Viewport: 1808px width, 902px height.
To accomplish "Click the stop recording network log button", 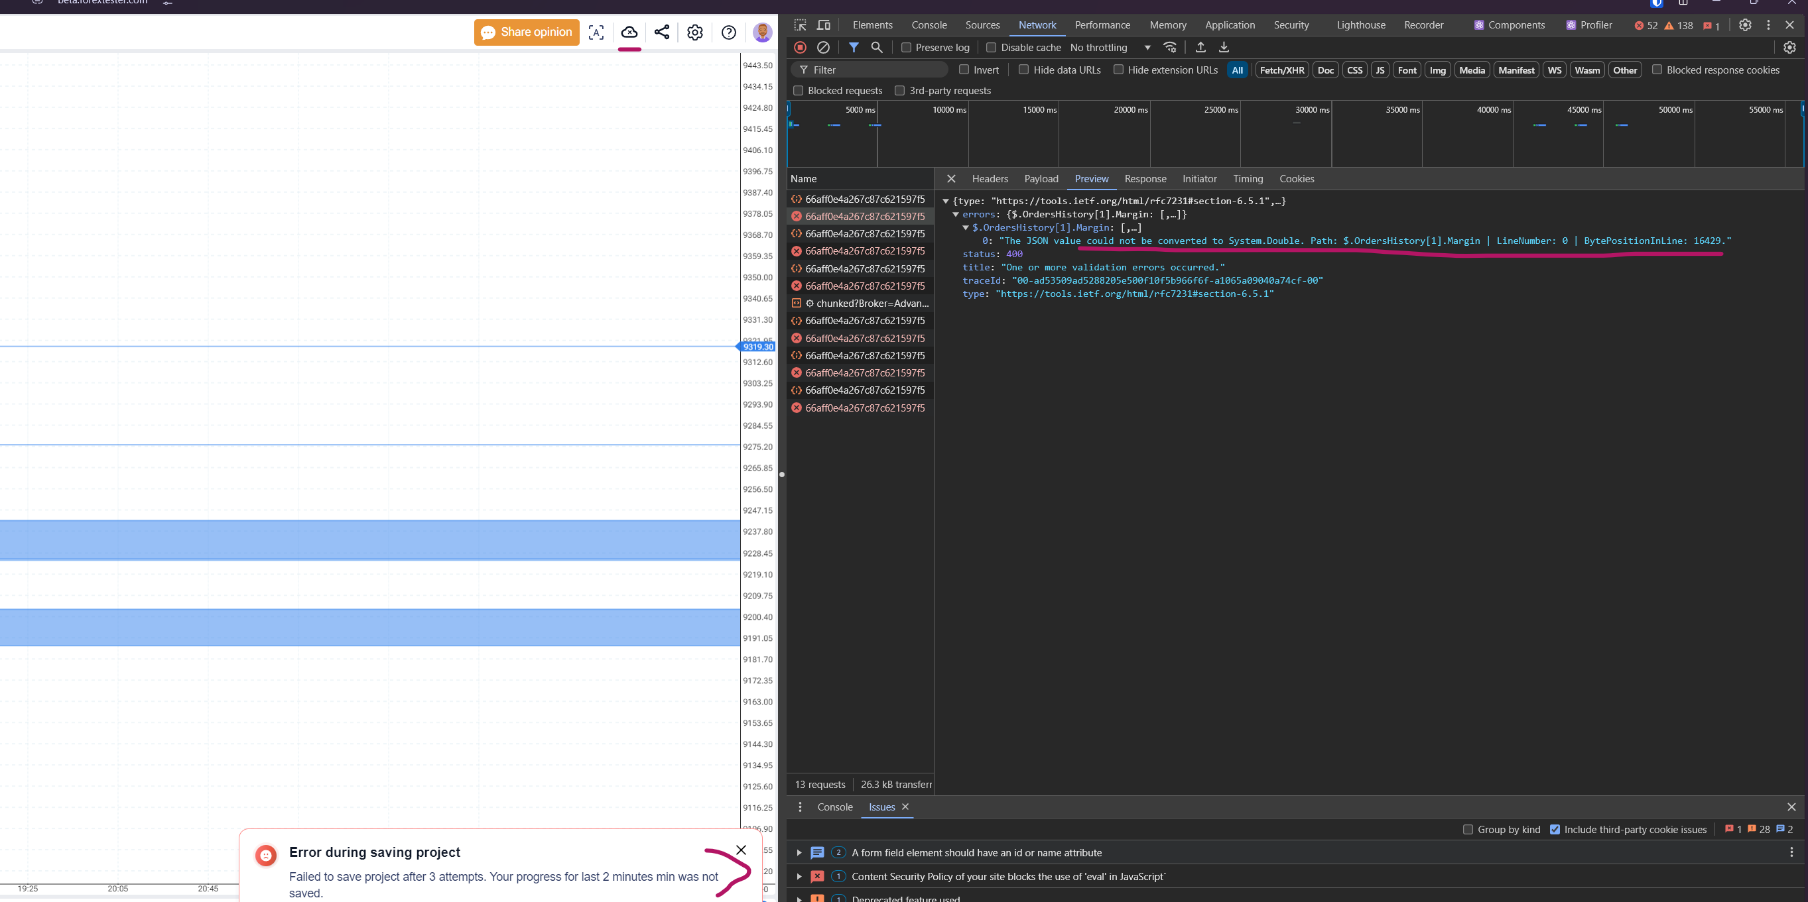I will coord(800,48).
